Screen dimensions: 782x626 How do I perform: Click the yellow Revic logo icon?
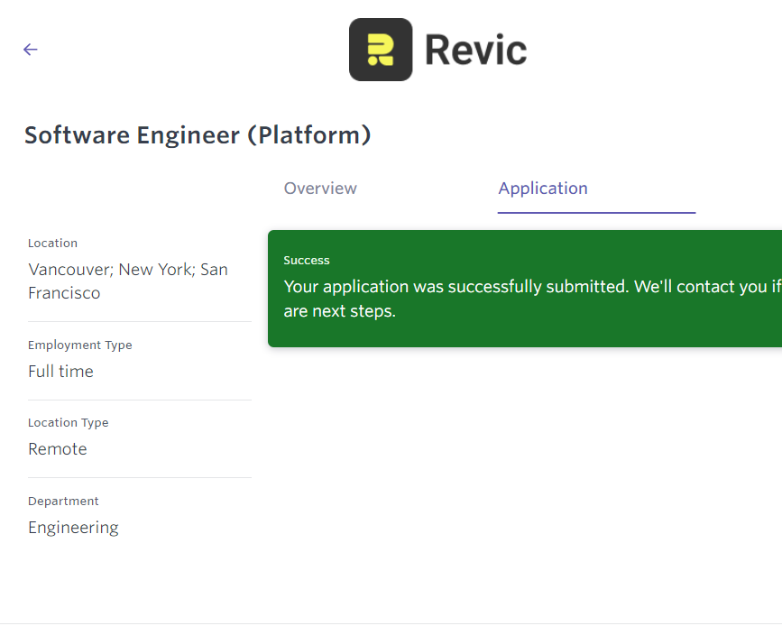tap(381, 50)
